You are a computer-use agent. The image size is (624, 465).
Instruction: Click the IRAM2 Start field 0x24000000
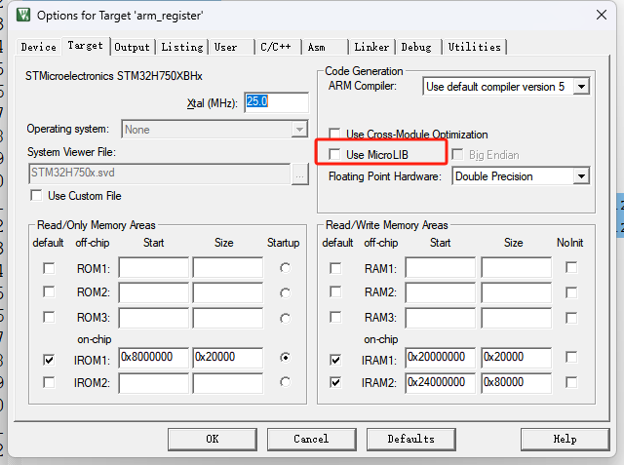coord(440,383)
